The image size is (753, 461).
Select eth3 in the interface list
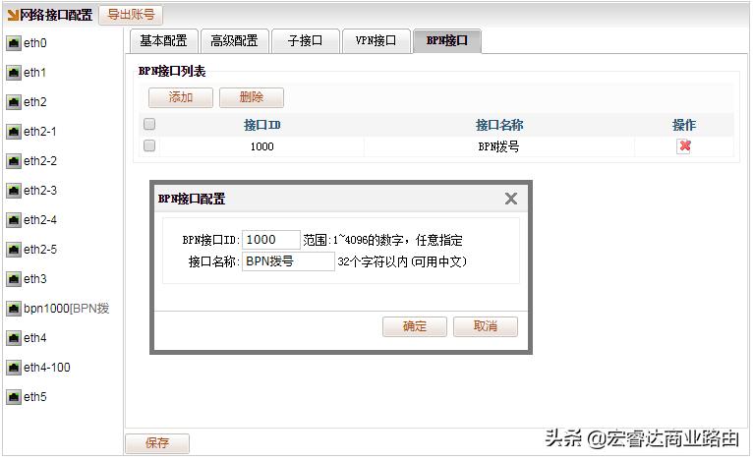point(35,279)
